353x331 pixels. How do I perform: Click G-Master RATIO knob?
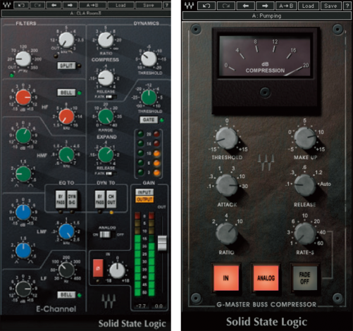click(x=227, y=234)
